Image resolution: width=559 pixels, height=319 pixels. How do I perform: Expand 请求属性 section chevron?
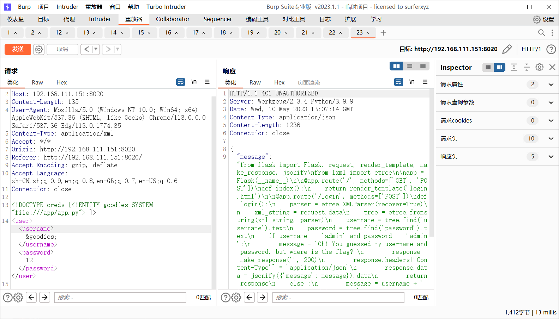click(551, 85)
